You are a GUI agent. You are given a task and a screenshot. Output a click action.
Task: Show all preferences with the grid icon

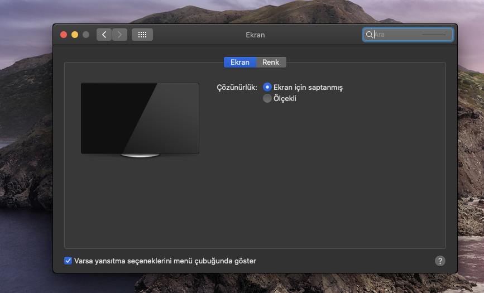pos(142,35)
